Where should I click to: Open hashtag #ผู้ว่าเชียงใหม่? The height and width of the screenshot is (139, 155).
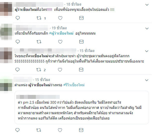point(61,33)
